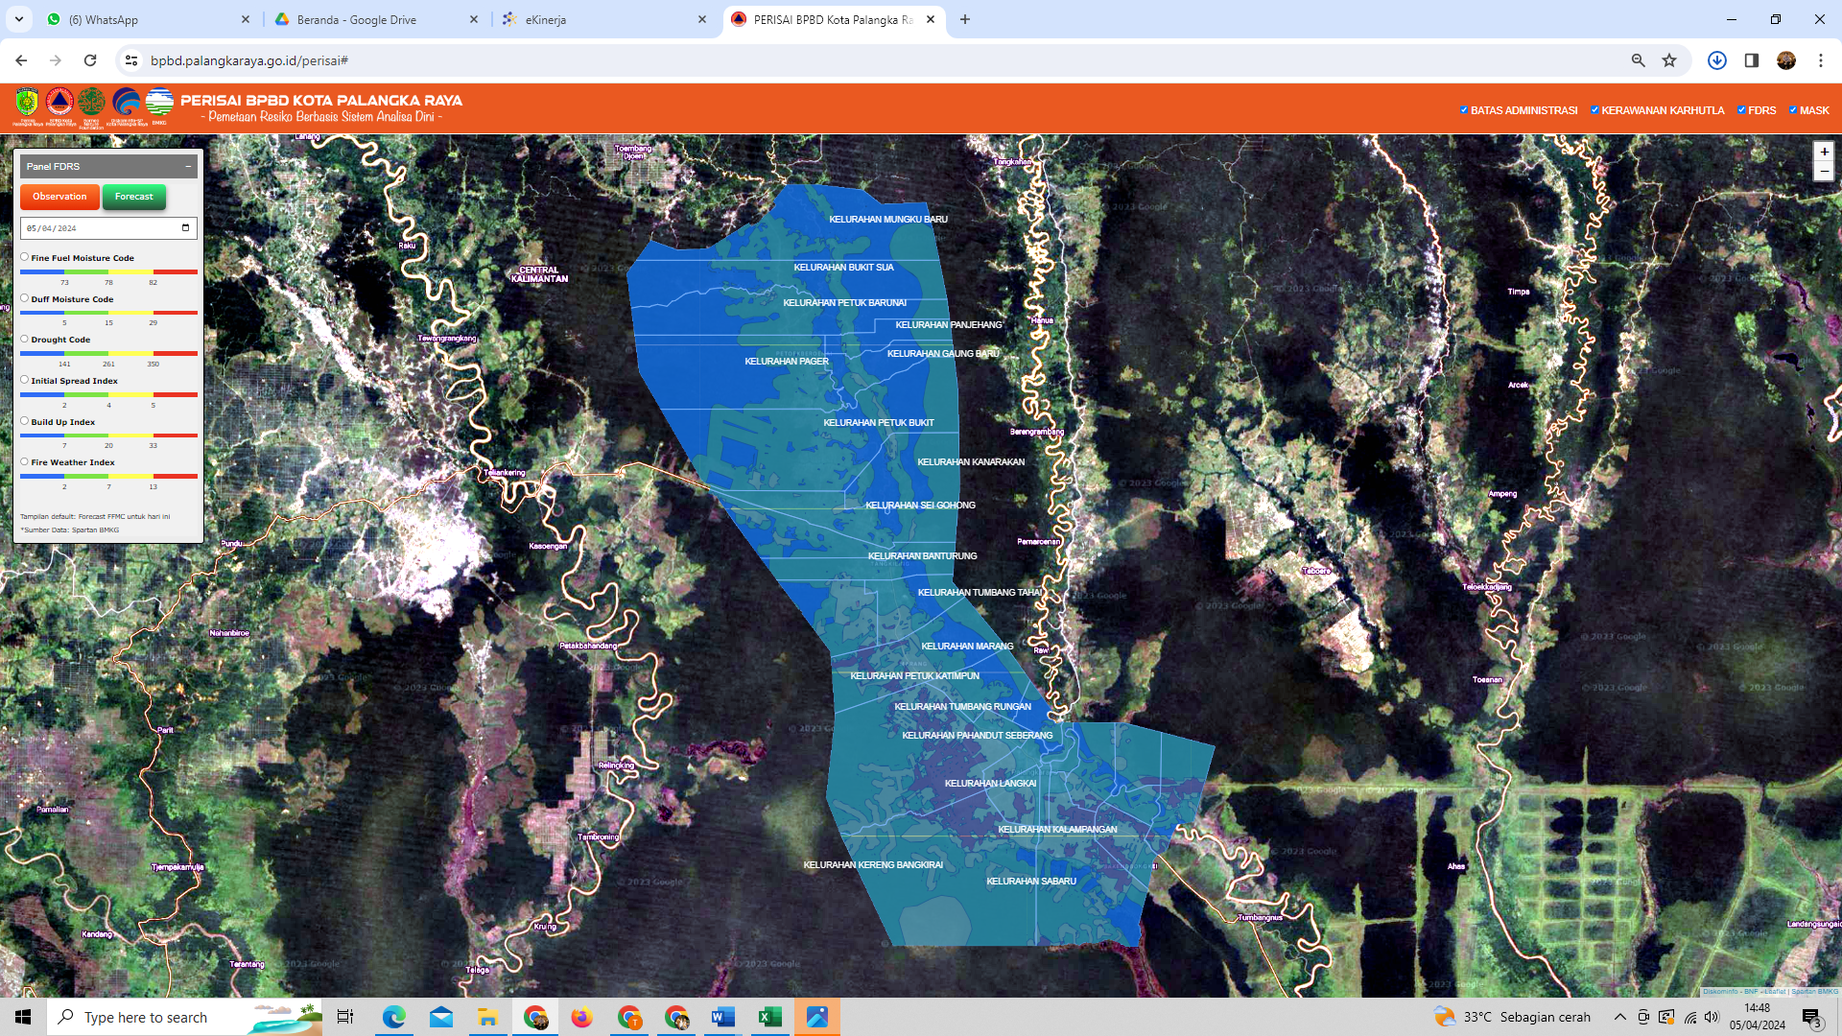Open Task View on the taskbar
The width and height of the screenshot is (1842, 1036).
(x=345, y=1017)
